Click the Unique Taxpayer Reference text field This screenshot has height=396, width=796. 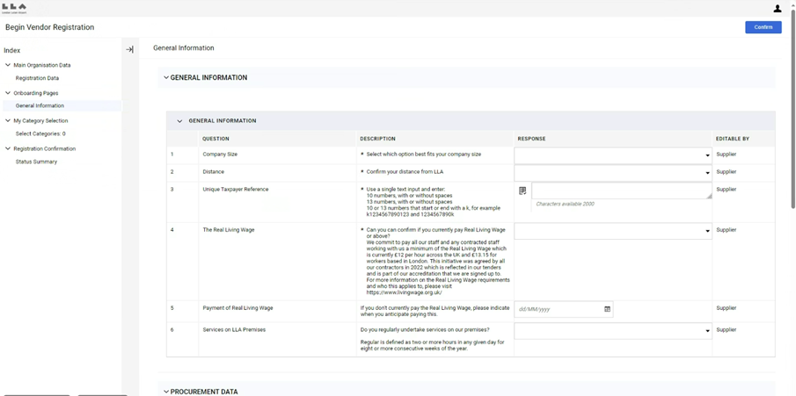621,191
